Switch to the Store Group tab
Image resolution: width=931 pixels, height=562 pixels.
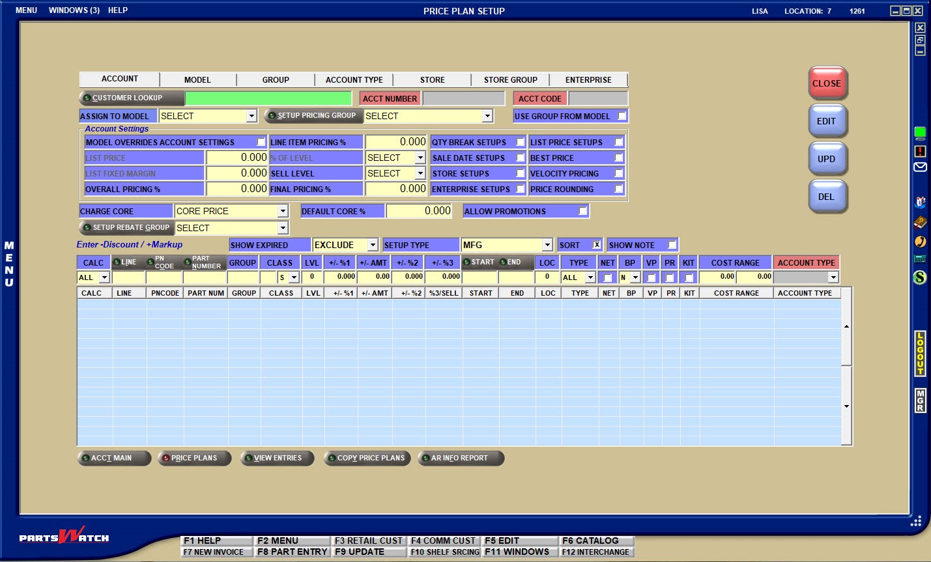[x=510, y=79]
